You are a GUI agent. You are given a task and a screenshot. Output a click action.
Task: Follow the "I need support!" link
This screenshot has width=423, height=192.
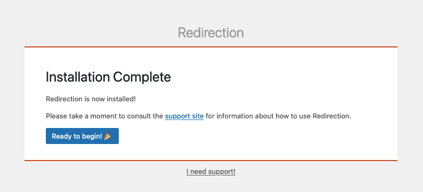(211, 172)
